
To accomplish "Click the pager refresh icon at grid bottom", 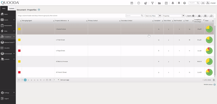I will click(214, 80).
